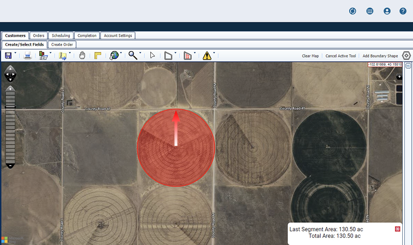Click the document list header icon
This screenshot has height=245, width=413.
(370, 11)
